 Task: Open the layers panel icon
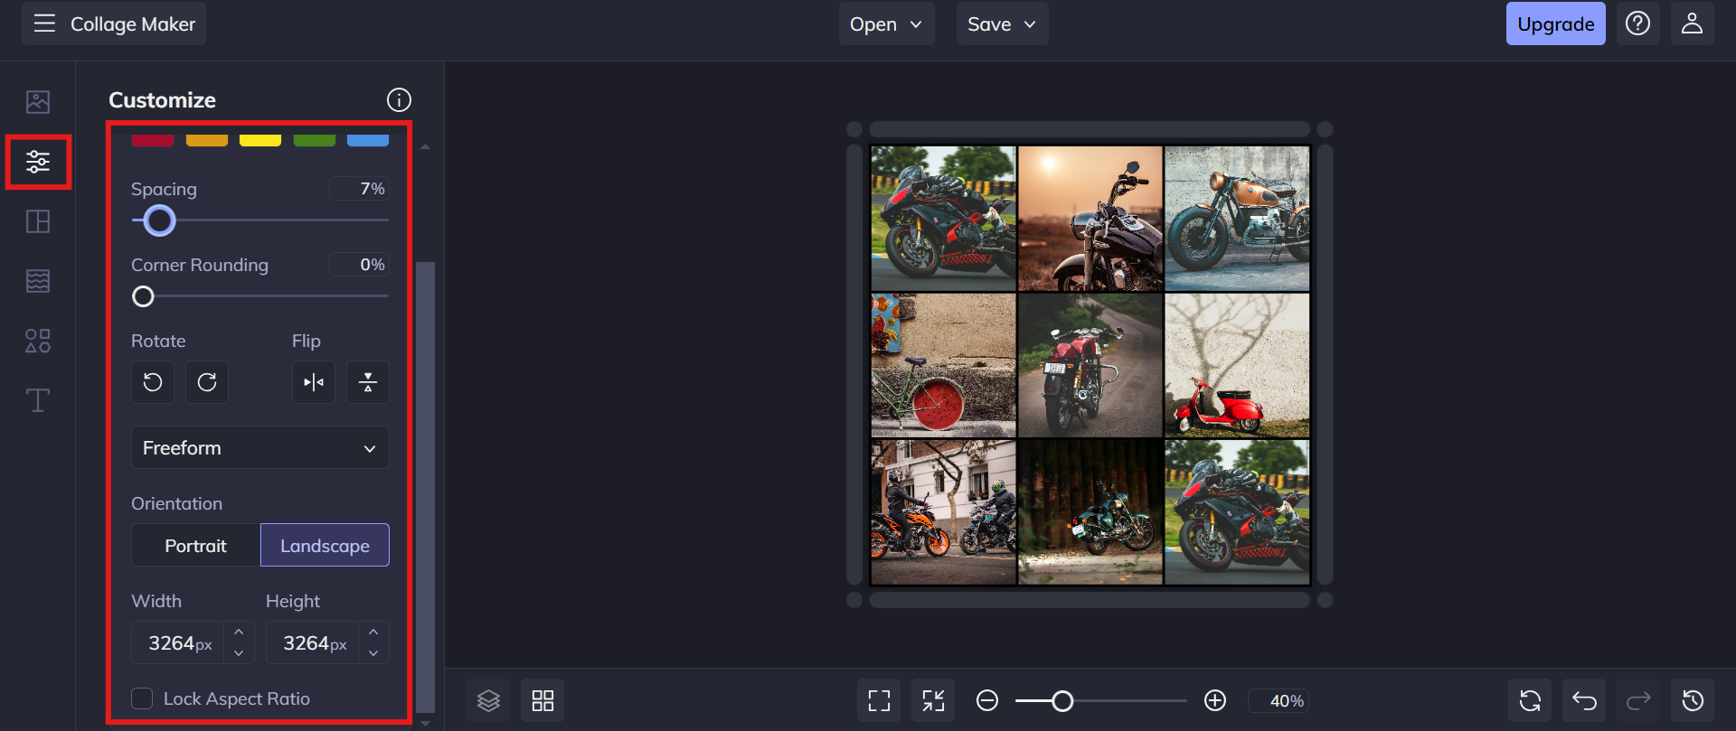coord(488,700)
